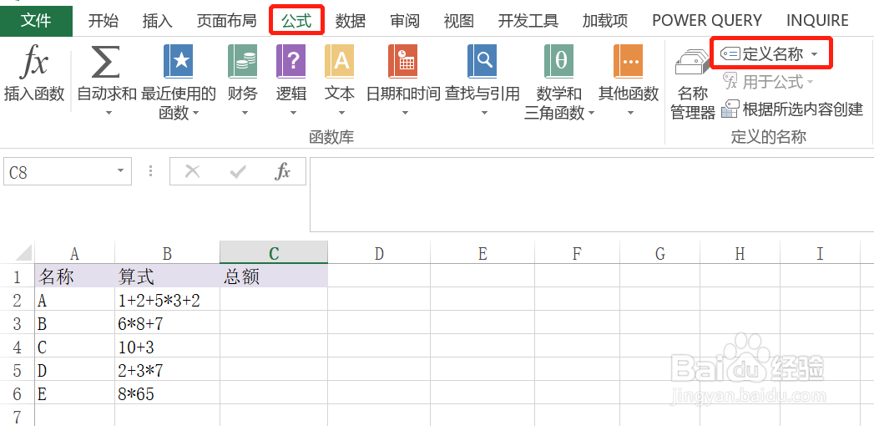Screen dimensions: 874x426
Task: Expand the Logical (逻辑) dropdown arrow
Action: [x=293, y=114]
